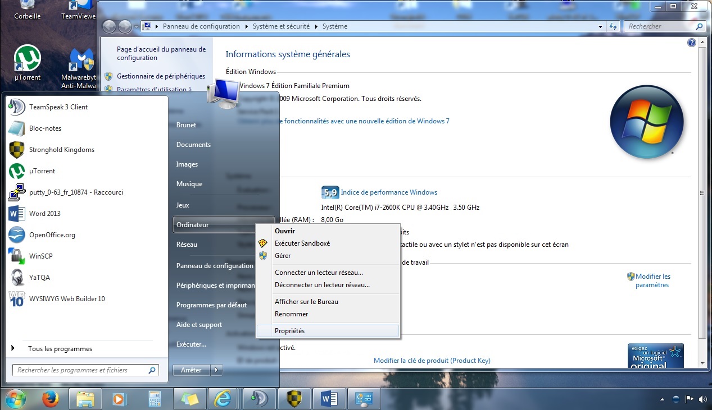
Task: Click the Rechercher les programmes search field
Action: click(x=80, y=370)
